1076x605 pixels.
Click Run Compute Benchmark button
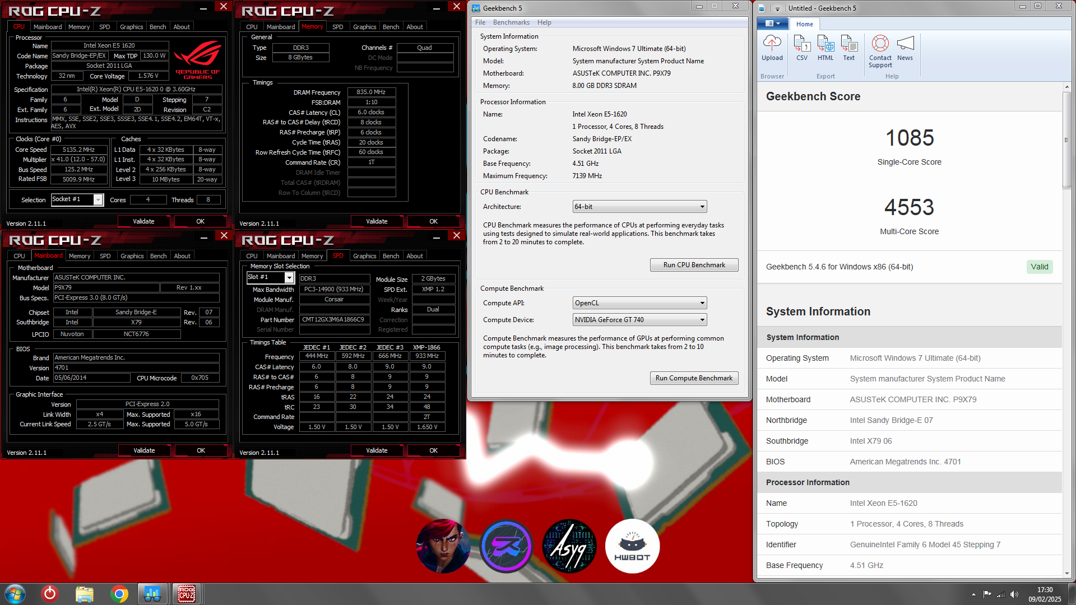694,378
